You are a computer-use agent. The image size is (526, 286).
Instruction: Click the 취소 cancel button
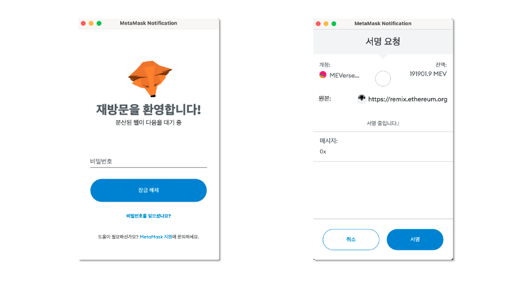click(351, 239)
